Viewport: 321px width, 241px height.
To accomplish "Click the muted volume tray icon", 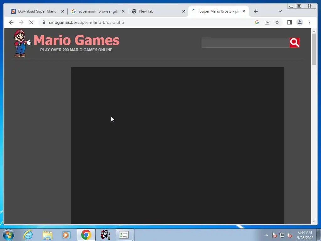I will [x=289, y=235].
